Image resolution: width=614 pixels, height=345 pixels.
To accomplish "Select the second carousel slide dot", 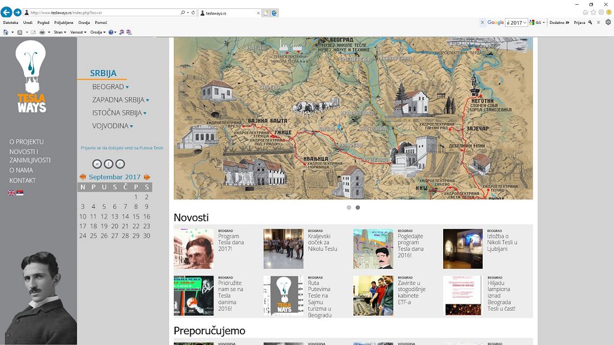I will tap(358, 208).
